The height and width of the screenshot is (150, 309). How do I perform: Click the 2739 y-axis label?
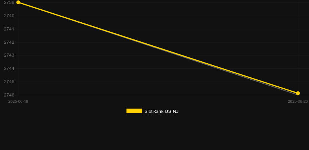point(9,3)
